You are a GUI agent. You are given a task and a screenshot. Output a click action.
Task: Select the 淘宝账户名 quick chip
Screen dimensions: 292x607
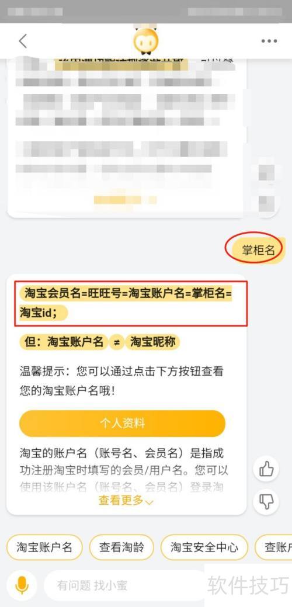point(44,547)
